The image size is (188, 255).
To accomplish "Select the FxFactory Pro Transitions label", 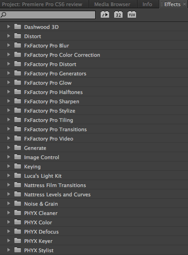I will pos(56,129).
